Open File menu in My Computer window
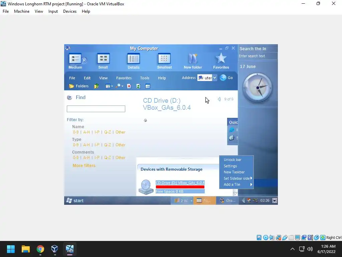The height and width of the screenshot is (257, 342). tap(72, 78)
